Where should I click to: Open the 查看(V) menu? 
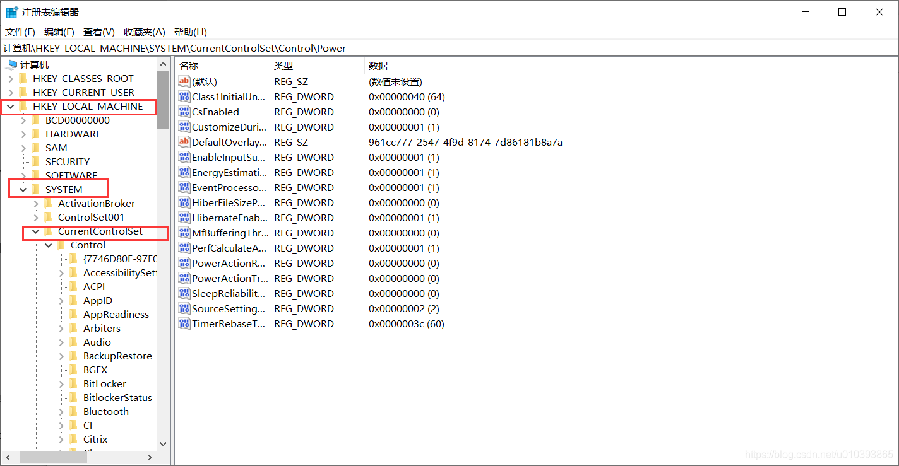pyautogui.click(x=99, y=32)
